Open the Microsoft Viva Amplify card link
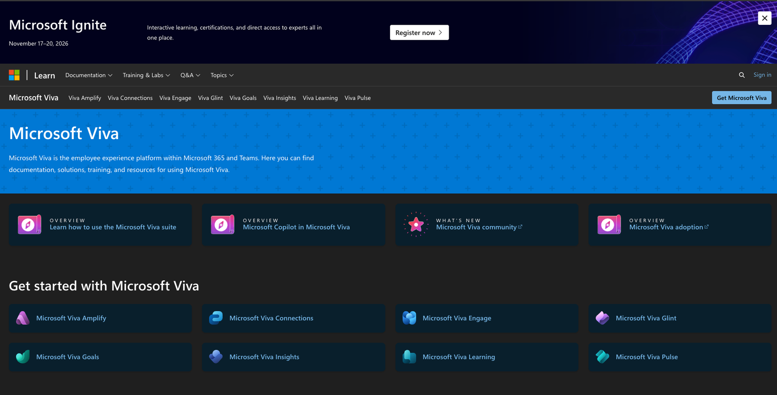This screenshot has width=777, height=395. pyautogui.click(x=71, y=318)
